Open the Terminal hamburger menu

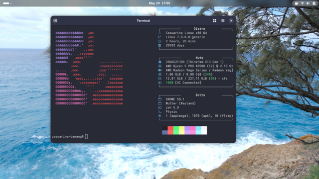point(223,20)
